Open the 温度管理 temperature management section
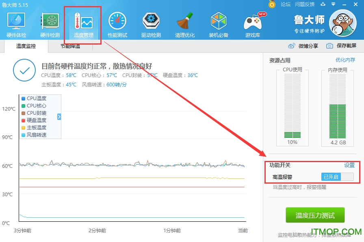The image size is (364, 242). (x=84, y=25)
